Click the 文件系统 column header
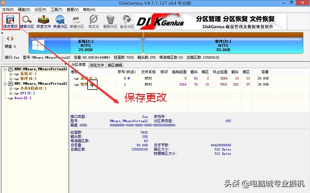The width and height of the screenshot is (310, 193). pos(148,72)
